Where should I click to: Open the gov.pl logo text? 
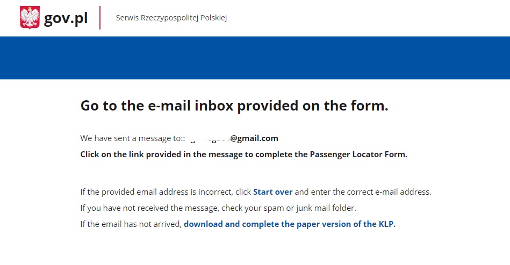pos(66,18)
